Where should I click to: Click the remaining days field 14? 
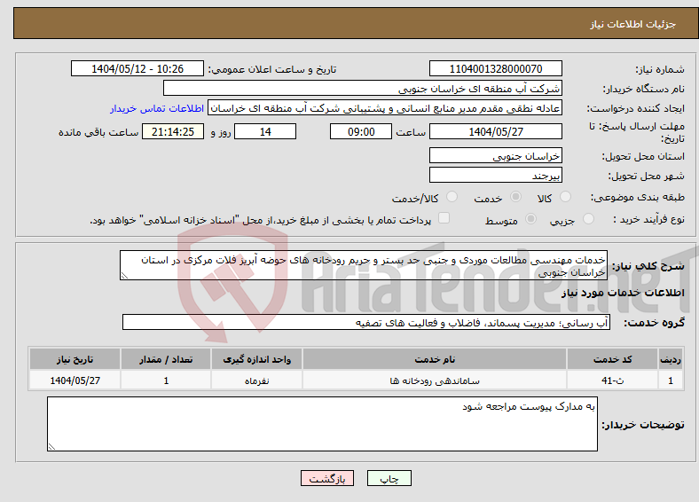click(265, 131)
